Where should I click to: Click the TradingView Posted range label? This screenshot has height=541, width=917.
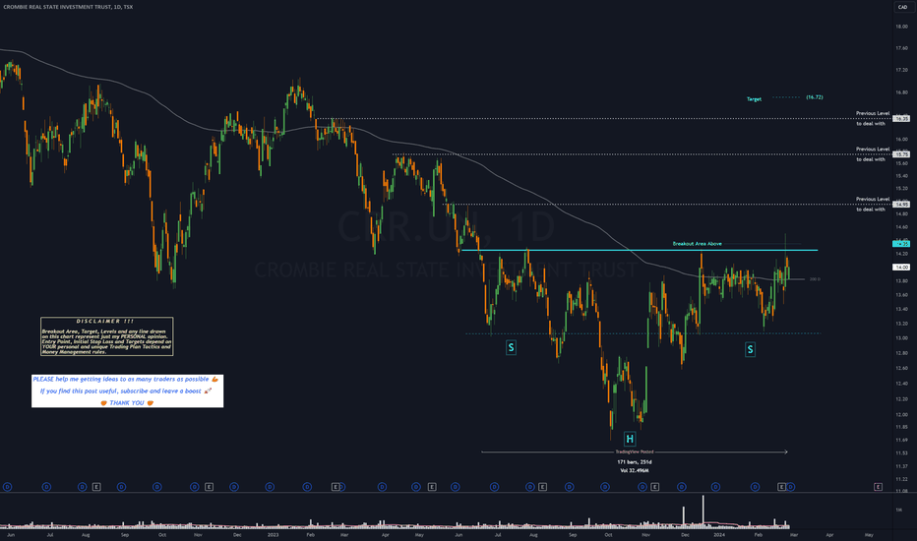point(635,451)
